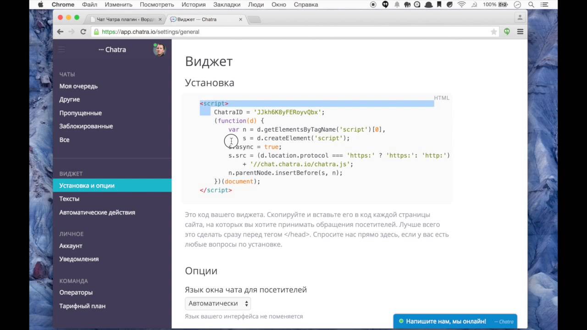The height and width of the screenshot is (330, 587).
Task: Click the Chrome profile person icon
Action: point(520,17)
